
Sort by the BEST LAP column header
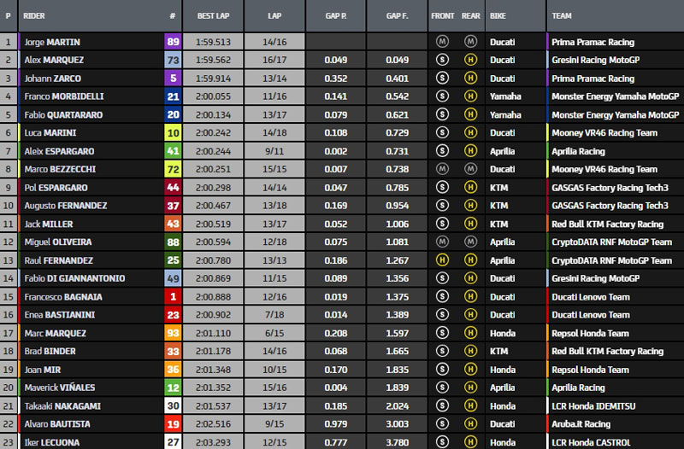[x=212, y=15]
